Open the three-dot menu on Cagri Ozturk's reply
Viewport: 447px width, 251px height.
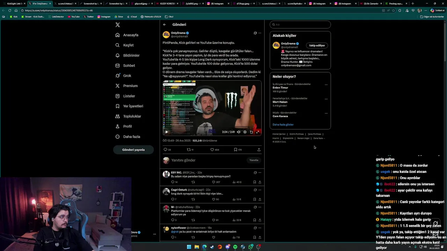click(x=260, y=190)
